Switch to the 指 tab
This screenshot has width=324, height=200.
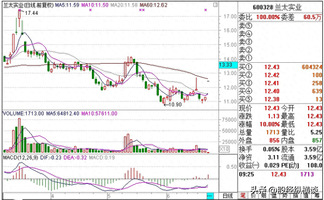click(x=295, y=196)
